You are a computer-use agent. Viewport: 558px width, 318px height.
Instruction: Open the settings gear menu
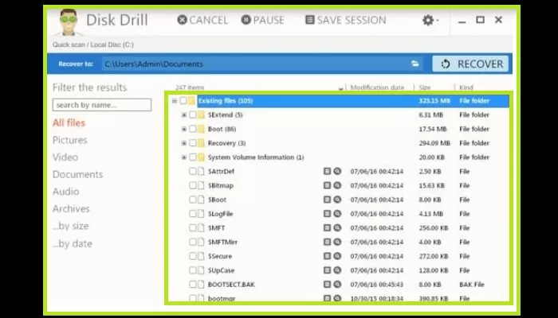pos(430,20)
